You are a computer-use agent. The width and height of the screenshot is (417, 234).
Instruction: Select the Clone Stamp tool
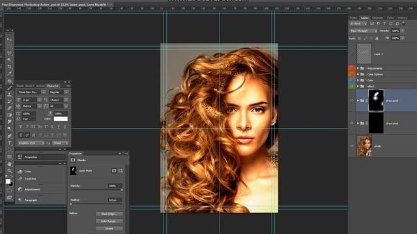pyautogui.click(x=9, y=94)
